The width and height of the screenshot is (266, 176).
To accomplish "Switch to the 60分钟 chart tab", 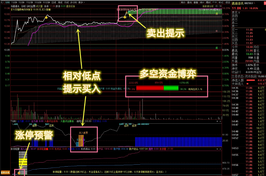I will (x=46, y=2).
